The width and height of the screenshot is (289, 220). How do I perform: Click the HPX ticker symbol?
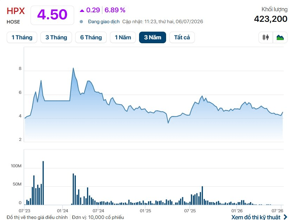pyautogui.click(x=16, y=11)
